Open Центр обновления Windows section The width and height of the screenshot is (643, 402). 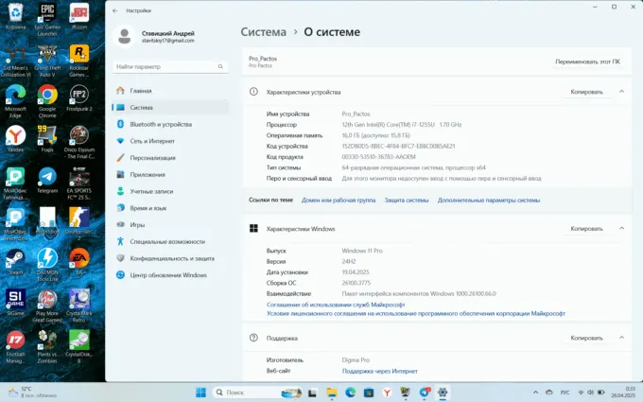click(168, 275)
